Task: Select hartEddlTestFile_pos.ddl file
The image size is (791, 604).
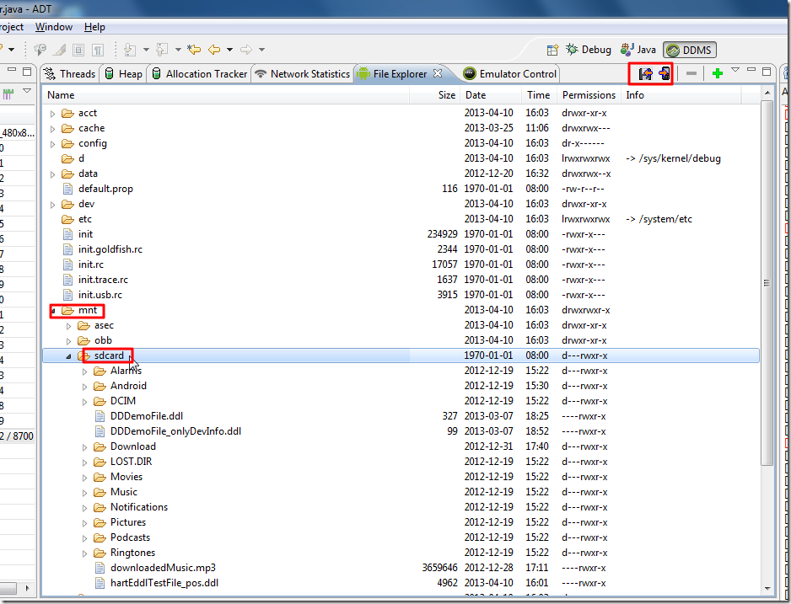Action: click(164, 583)
